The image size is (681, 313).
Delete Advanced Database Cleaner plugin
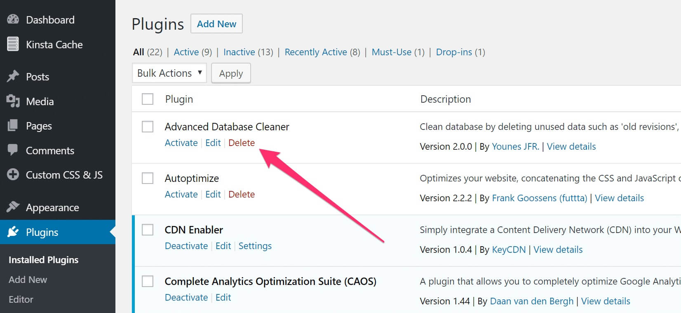[242, 143]
